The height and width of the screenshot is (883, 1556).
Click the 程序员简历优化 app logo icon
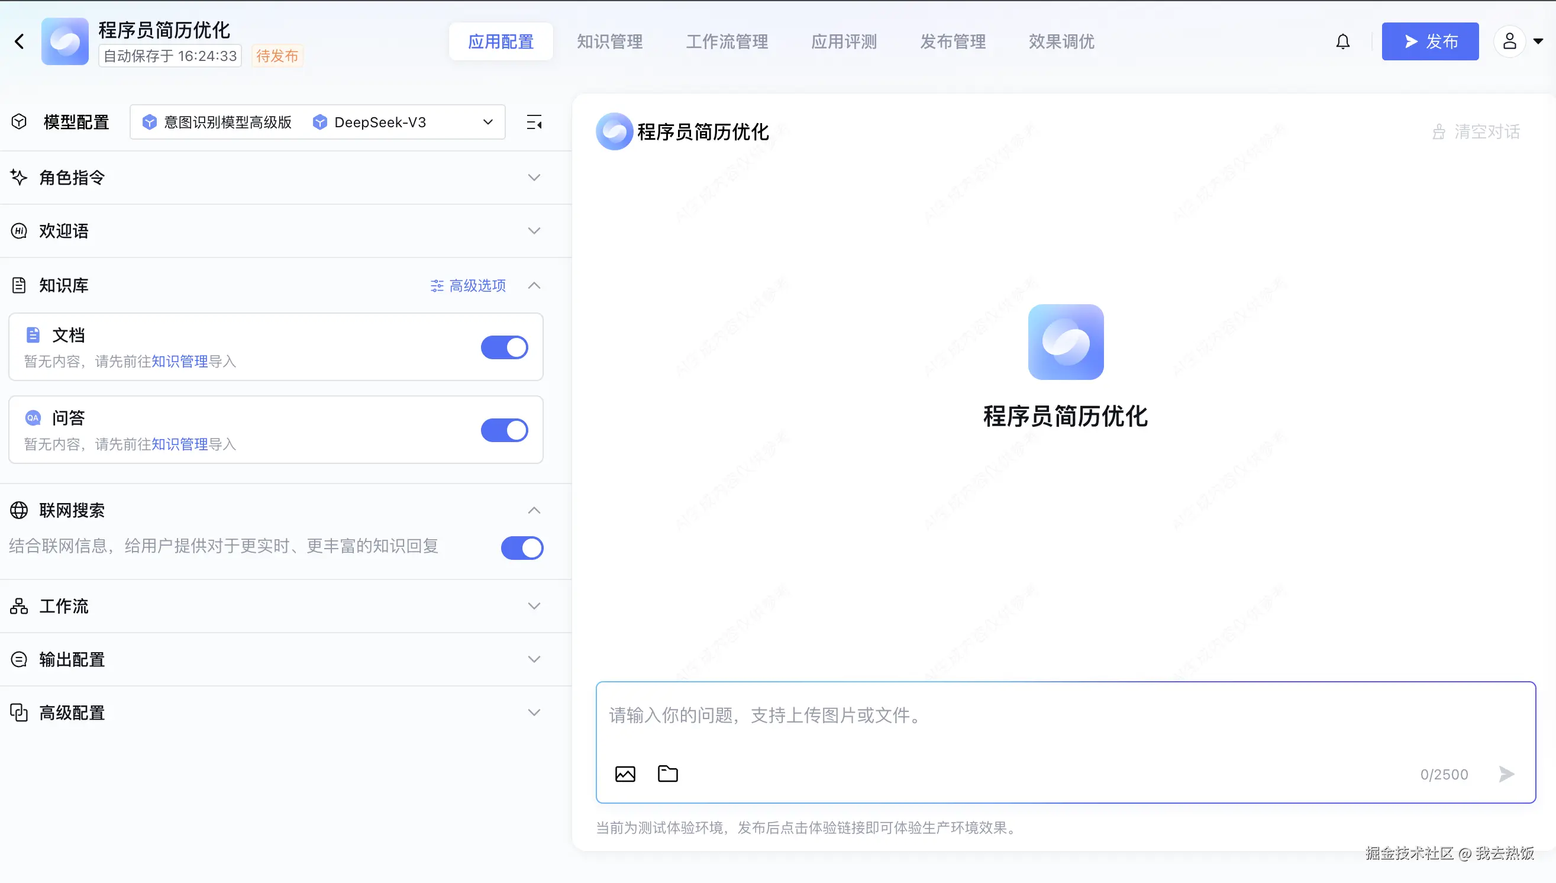64,41
